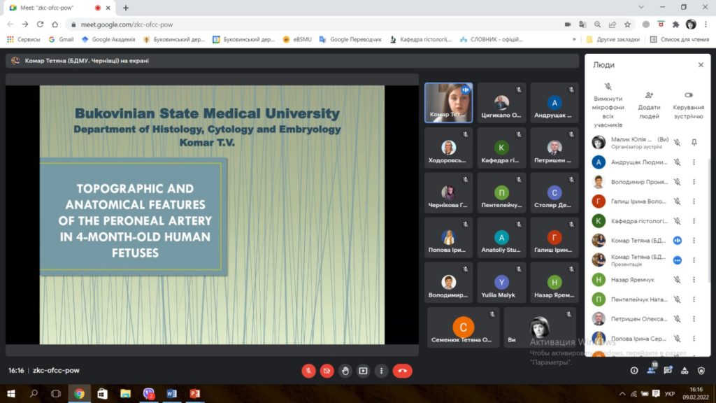Screen dimensions: 716x403
Task: Pin Малик Юлія in the people list
Action: click(x=694, y=142)
